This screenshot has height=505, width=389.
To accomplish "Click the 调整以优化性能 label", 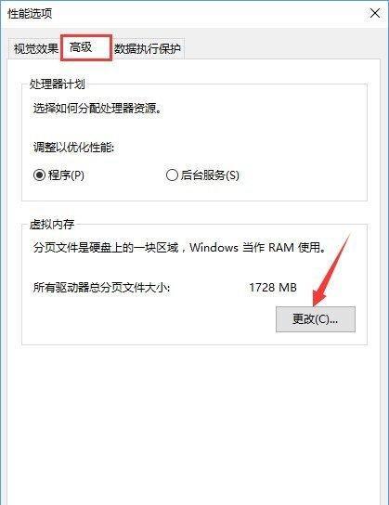I will [73, 148].
